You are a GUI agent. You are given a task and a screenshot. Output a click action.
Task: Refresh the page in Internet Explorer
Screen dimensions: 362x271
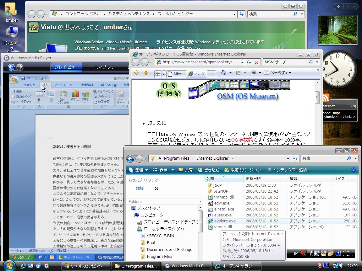(x=249, y=62)
